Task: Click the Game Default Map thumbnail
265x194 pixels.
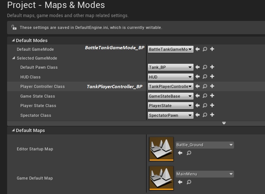Action: [x=161, y=178]
